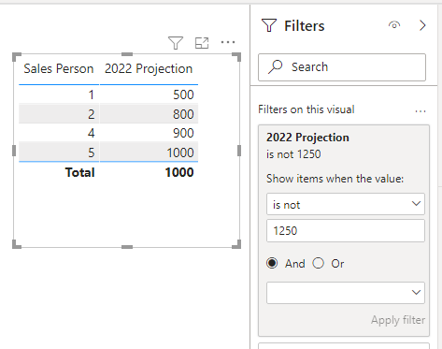Click the 1000 cell in row 5
This screenshot has width=442, height=349.
[x=180, y=153]
